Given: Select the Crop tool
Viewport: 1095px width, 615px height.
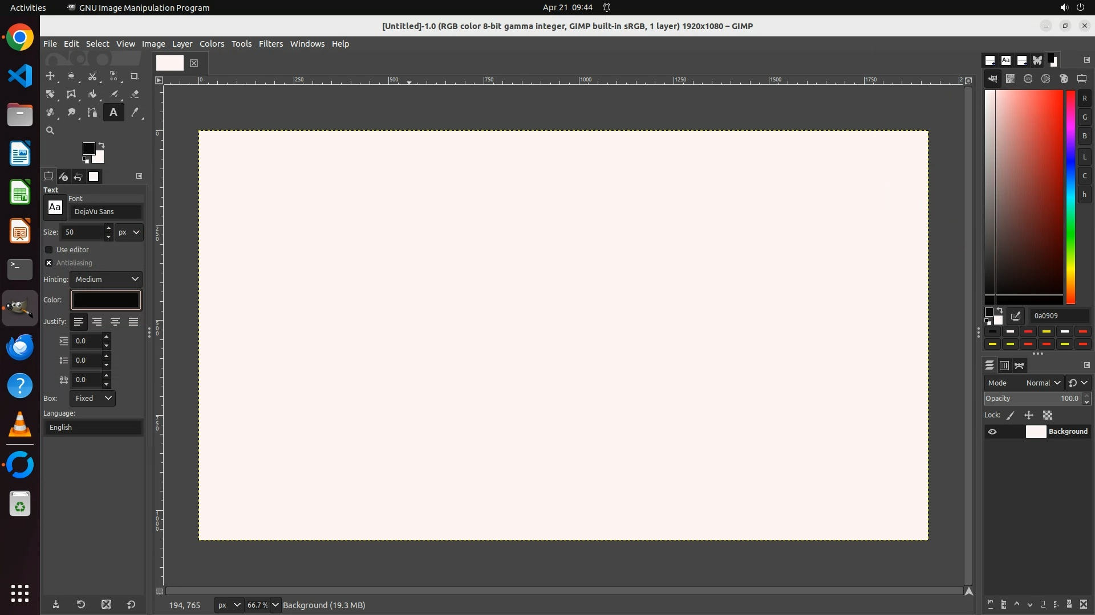Looking at the screenshot, I should [135, 76].
